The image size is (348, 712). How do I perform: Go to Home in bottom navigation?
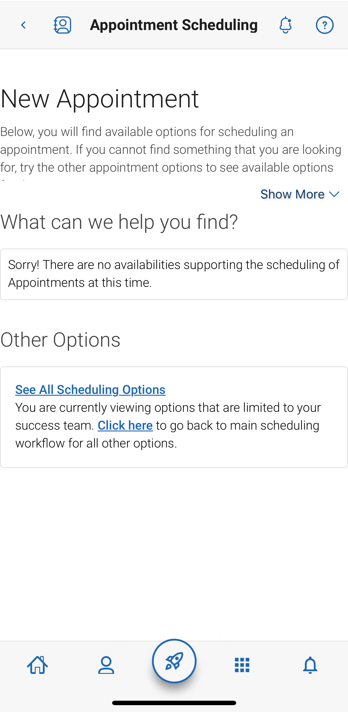click(x=37, y=665)
